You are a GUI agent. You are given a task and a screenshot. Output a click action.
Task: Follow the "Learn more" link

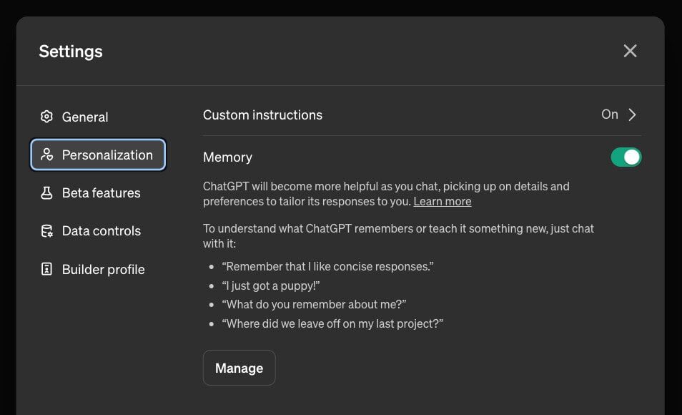442,201
